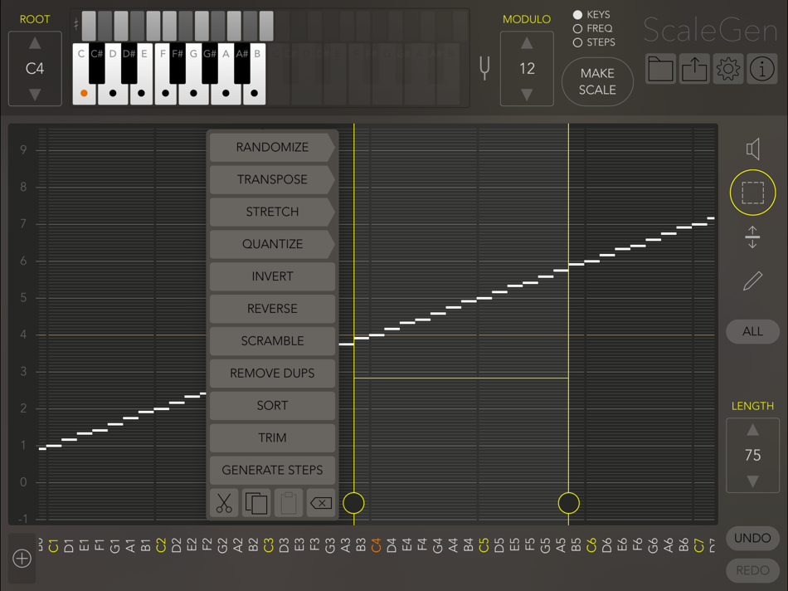The image size is (788, 591).
Task: Select QUANTIZE from the menu
Action: tap(272, 244)
